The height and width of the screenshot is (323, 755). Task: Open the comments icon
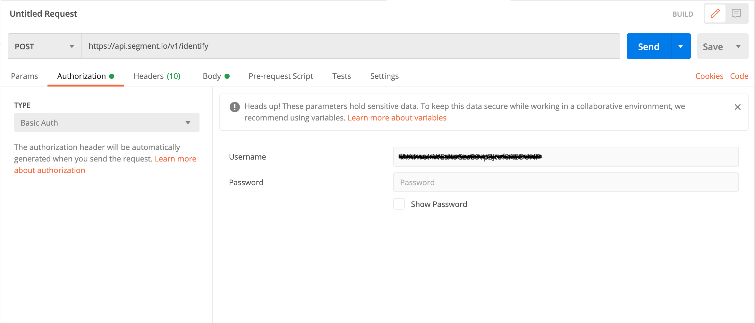(x=736, y=13)
